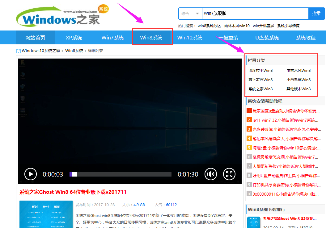Enter fullscreen mode in the video player
This screenshot has height=228, width=326.
(x=229, y=174)
